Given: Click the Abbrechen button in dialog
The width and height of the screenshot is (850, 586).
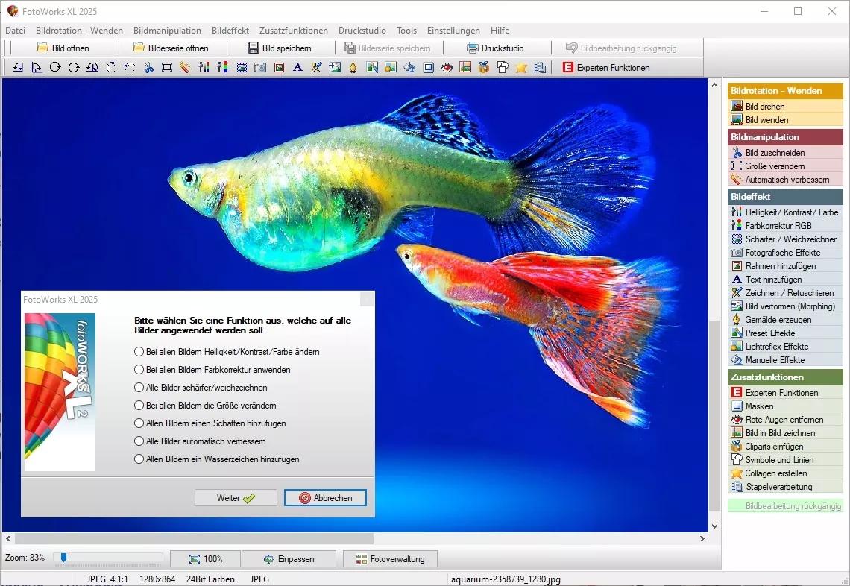Looking at the screenshot, I should (x=325, y=497).
